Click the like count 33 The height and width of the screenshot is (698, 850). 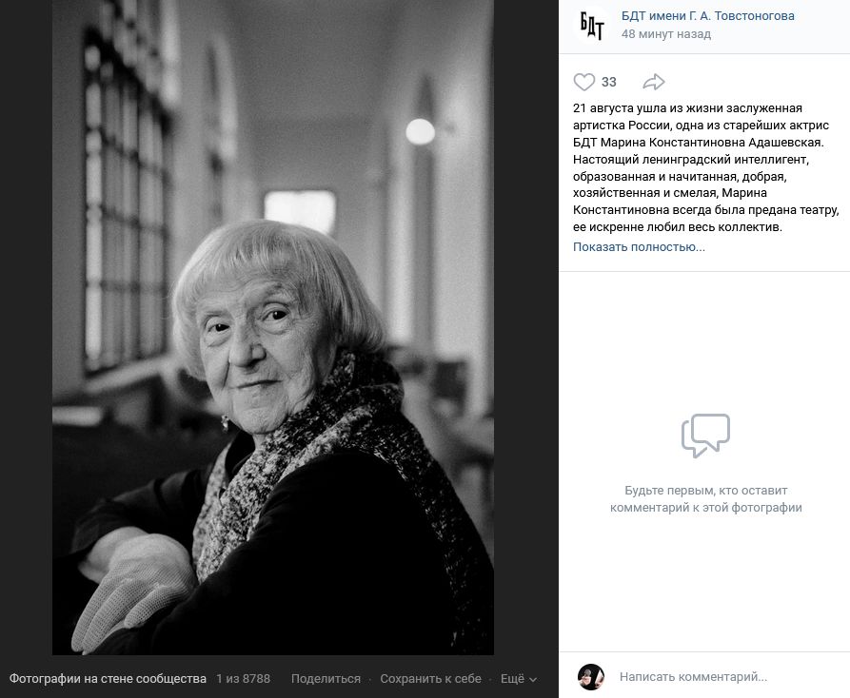[x=609, y=82]
